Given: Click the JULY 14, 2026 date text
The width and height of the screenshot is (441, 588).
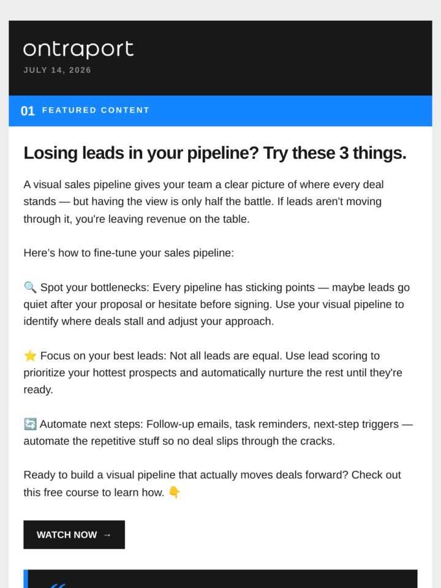Looking at the screenshot, I should [x=57, y=70].
